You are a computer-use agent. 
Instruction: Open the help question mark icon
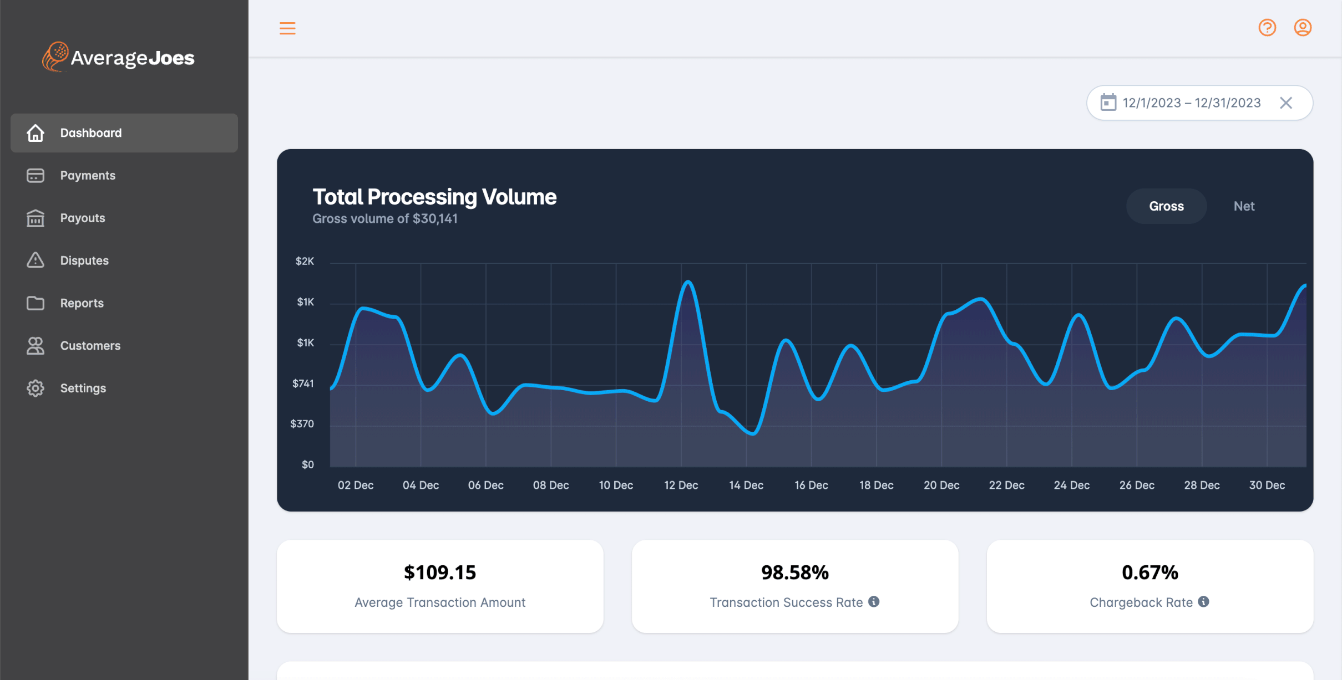coord(1267,28)
